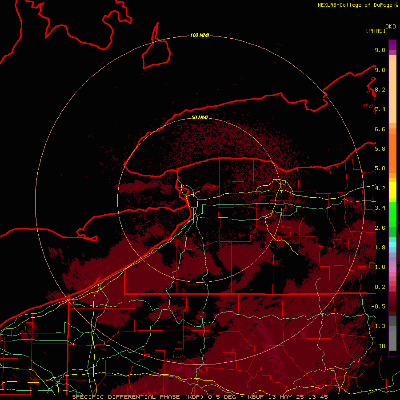
Task: Click the cyan segment of the color bar
Action: point(392,244)
